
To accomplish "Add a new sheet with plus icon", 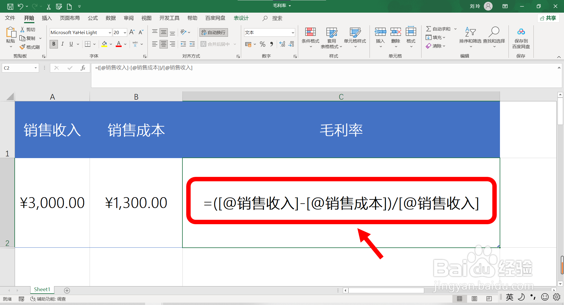I will [67, 290].
